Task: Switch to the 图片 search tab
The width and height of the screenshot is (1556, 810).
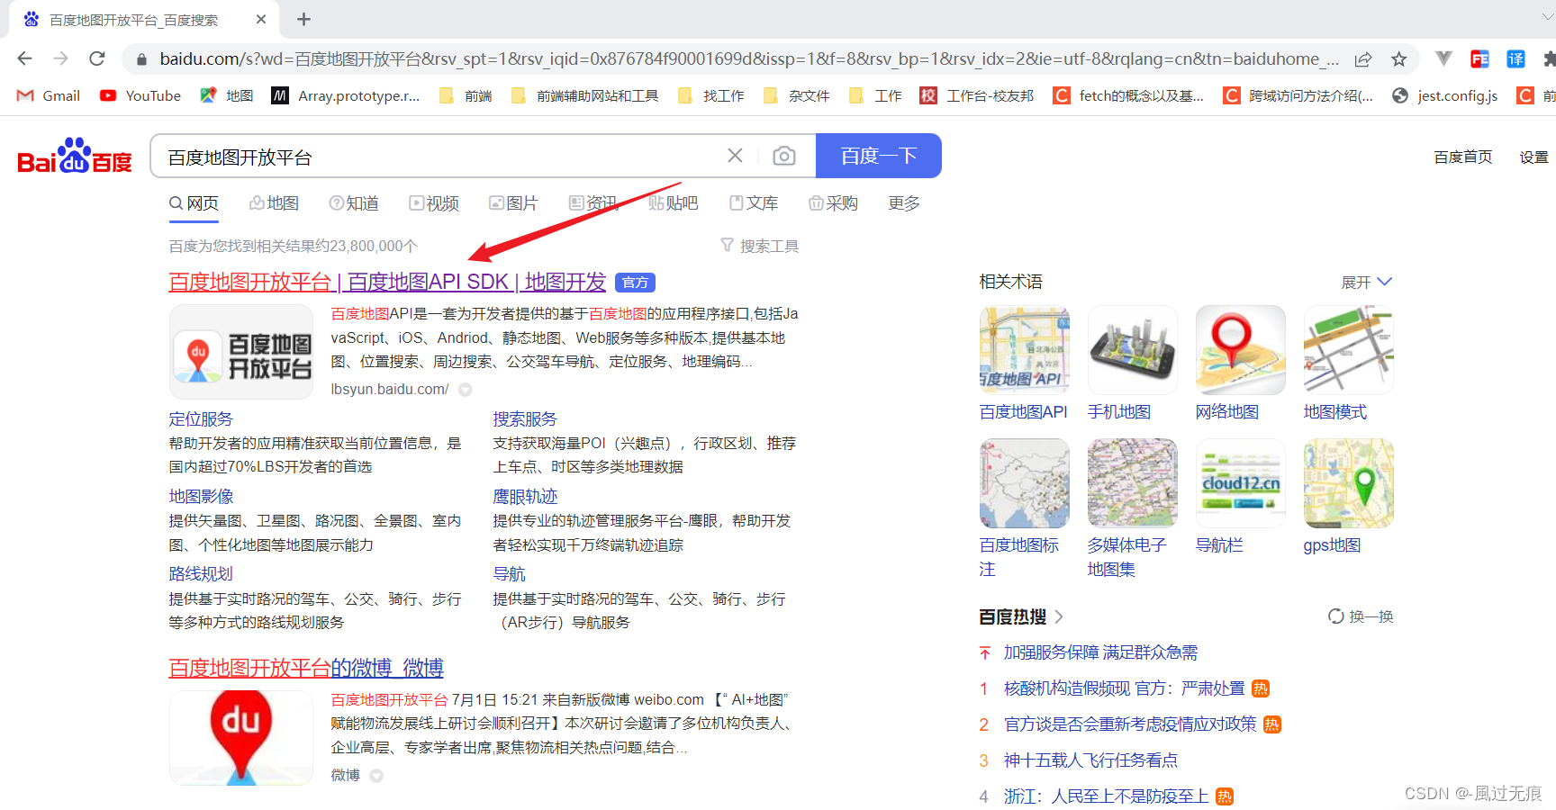Action: 513,203
